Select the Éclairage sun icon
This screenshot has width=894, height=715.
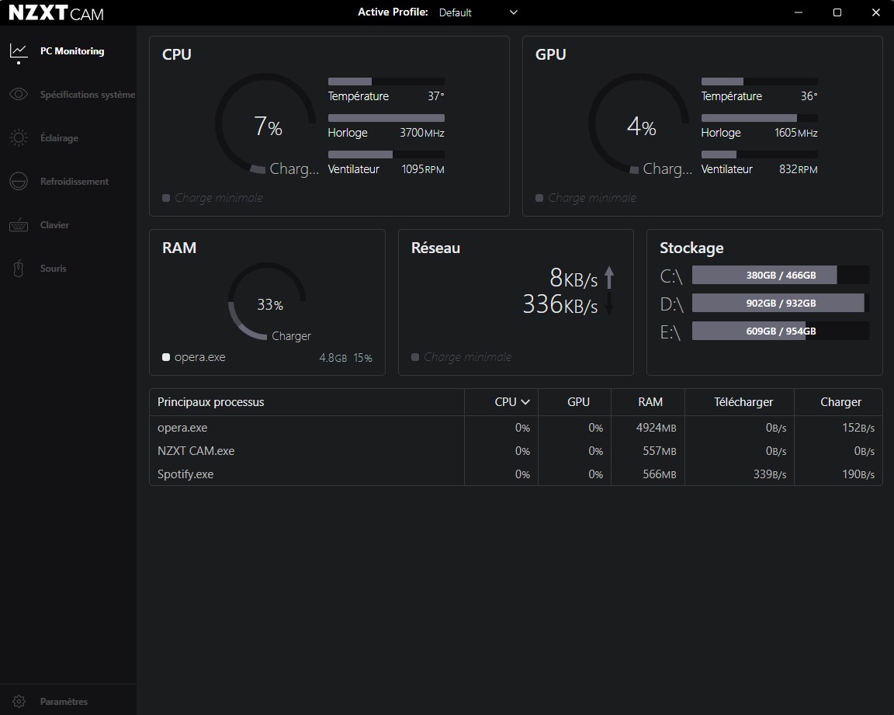[x=19, y=138]
